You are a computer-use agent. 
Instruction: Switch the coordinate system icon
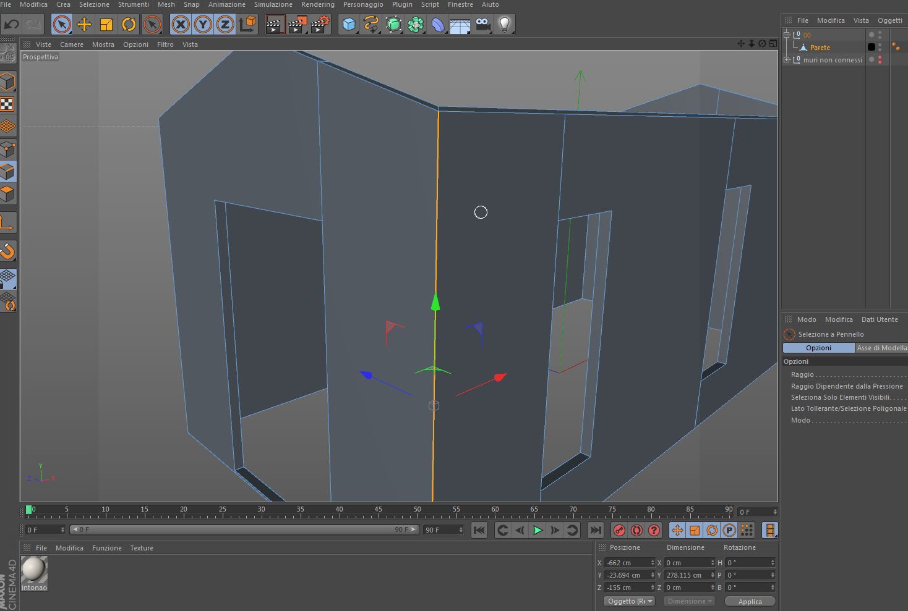247,25
